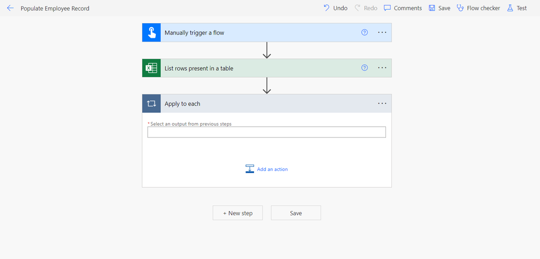Click the manual trigger hand icon
Viewport: 540px width, 259px height.
[x=151, y=33]
